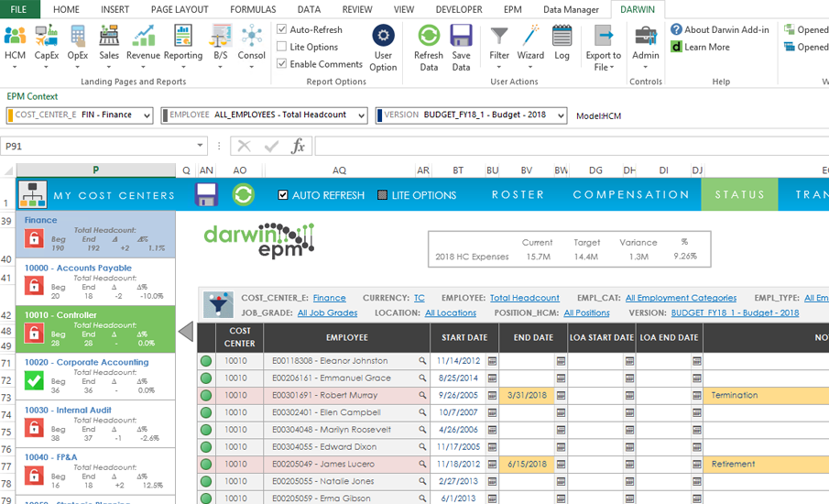829x504 pixels.
Task: Click collapse arrow left of the roster table
Action: [x=186, y=332]
